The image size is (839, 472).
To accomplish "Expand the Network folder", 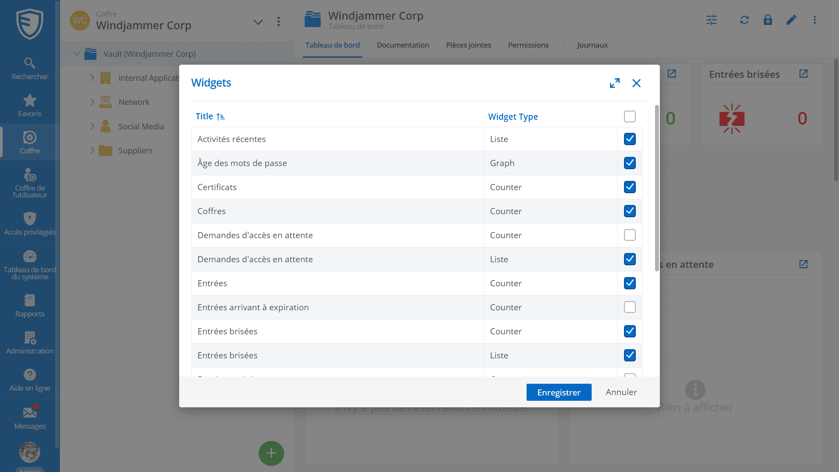I will 92,102.
